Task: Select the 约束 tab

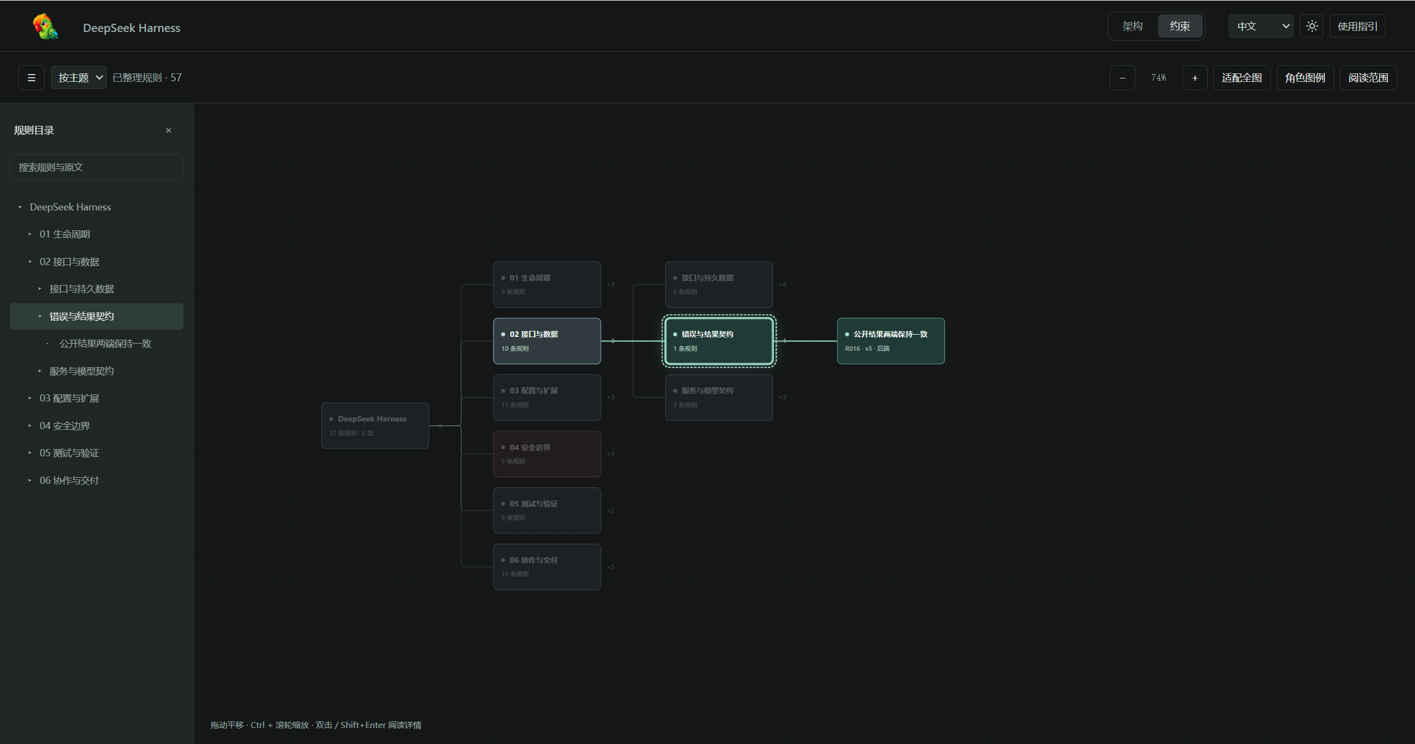Action: [x=1180, y=26]
